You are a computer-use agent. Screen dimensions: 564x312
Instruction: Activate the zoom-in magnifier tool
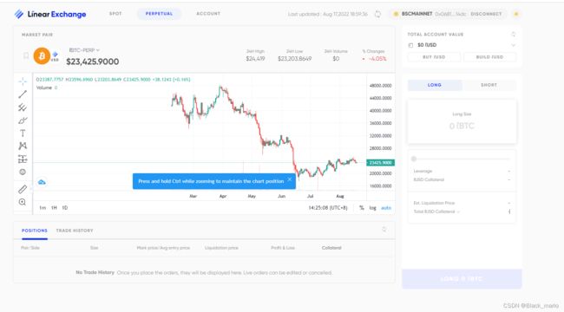point(23,202)
